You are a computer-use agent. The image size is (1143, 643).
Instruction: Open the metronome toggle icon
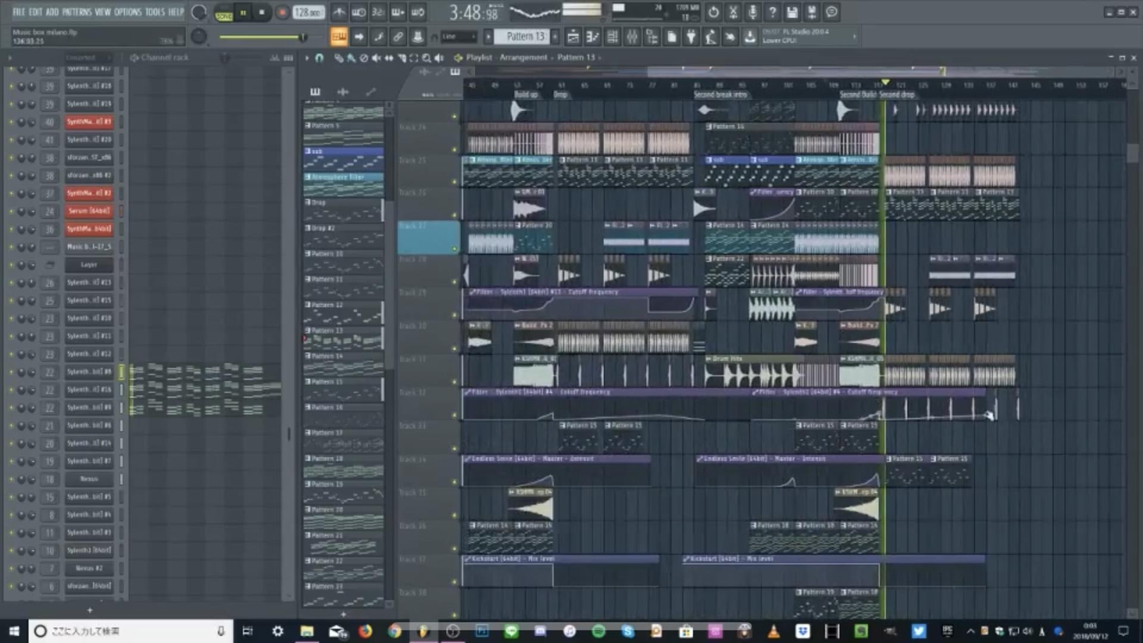tap(339, 13)
